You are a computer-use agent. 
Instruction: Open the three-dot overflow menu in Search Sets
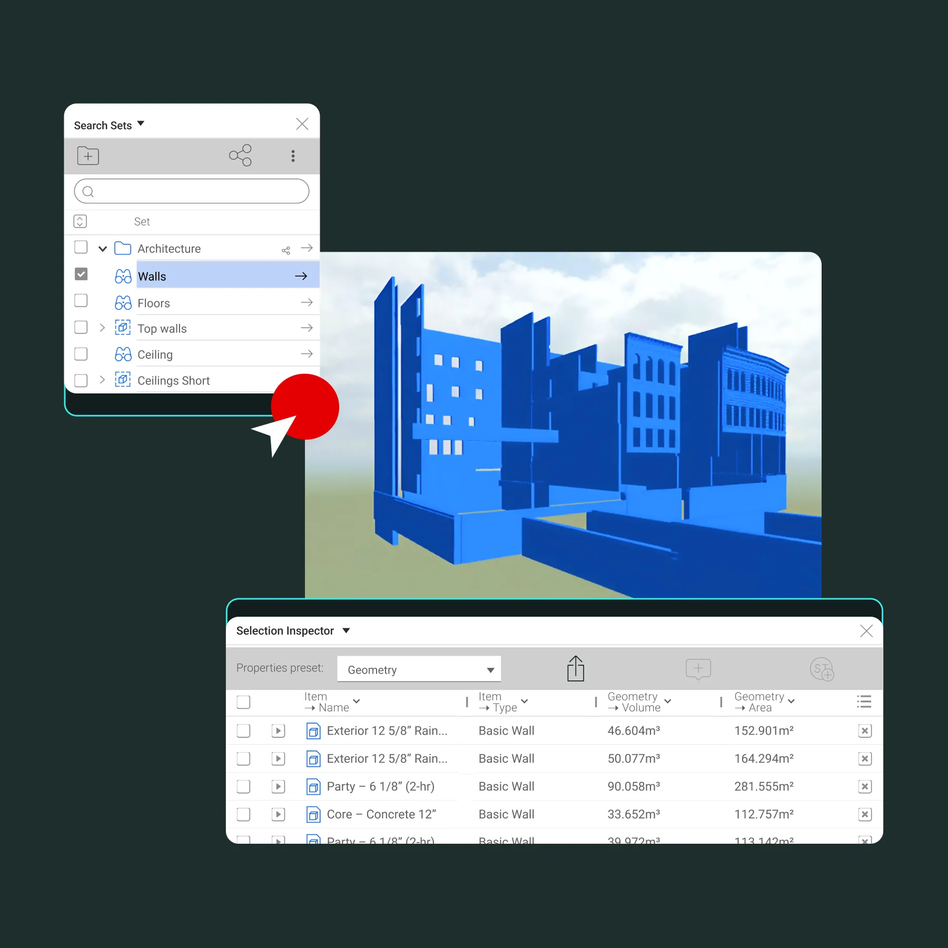pos(293,156)
